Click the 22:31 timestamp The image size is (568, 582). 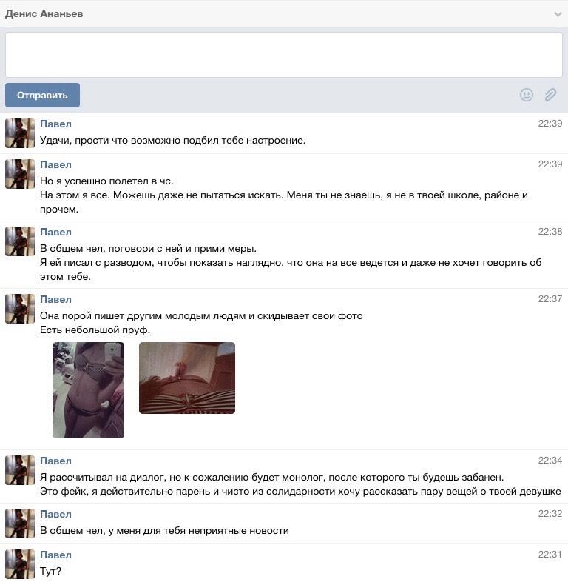pyautogui.click(x=550, y=554)
